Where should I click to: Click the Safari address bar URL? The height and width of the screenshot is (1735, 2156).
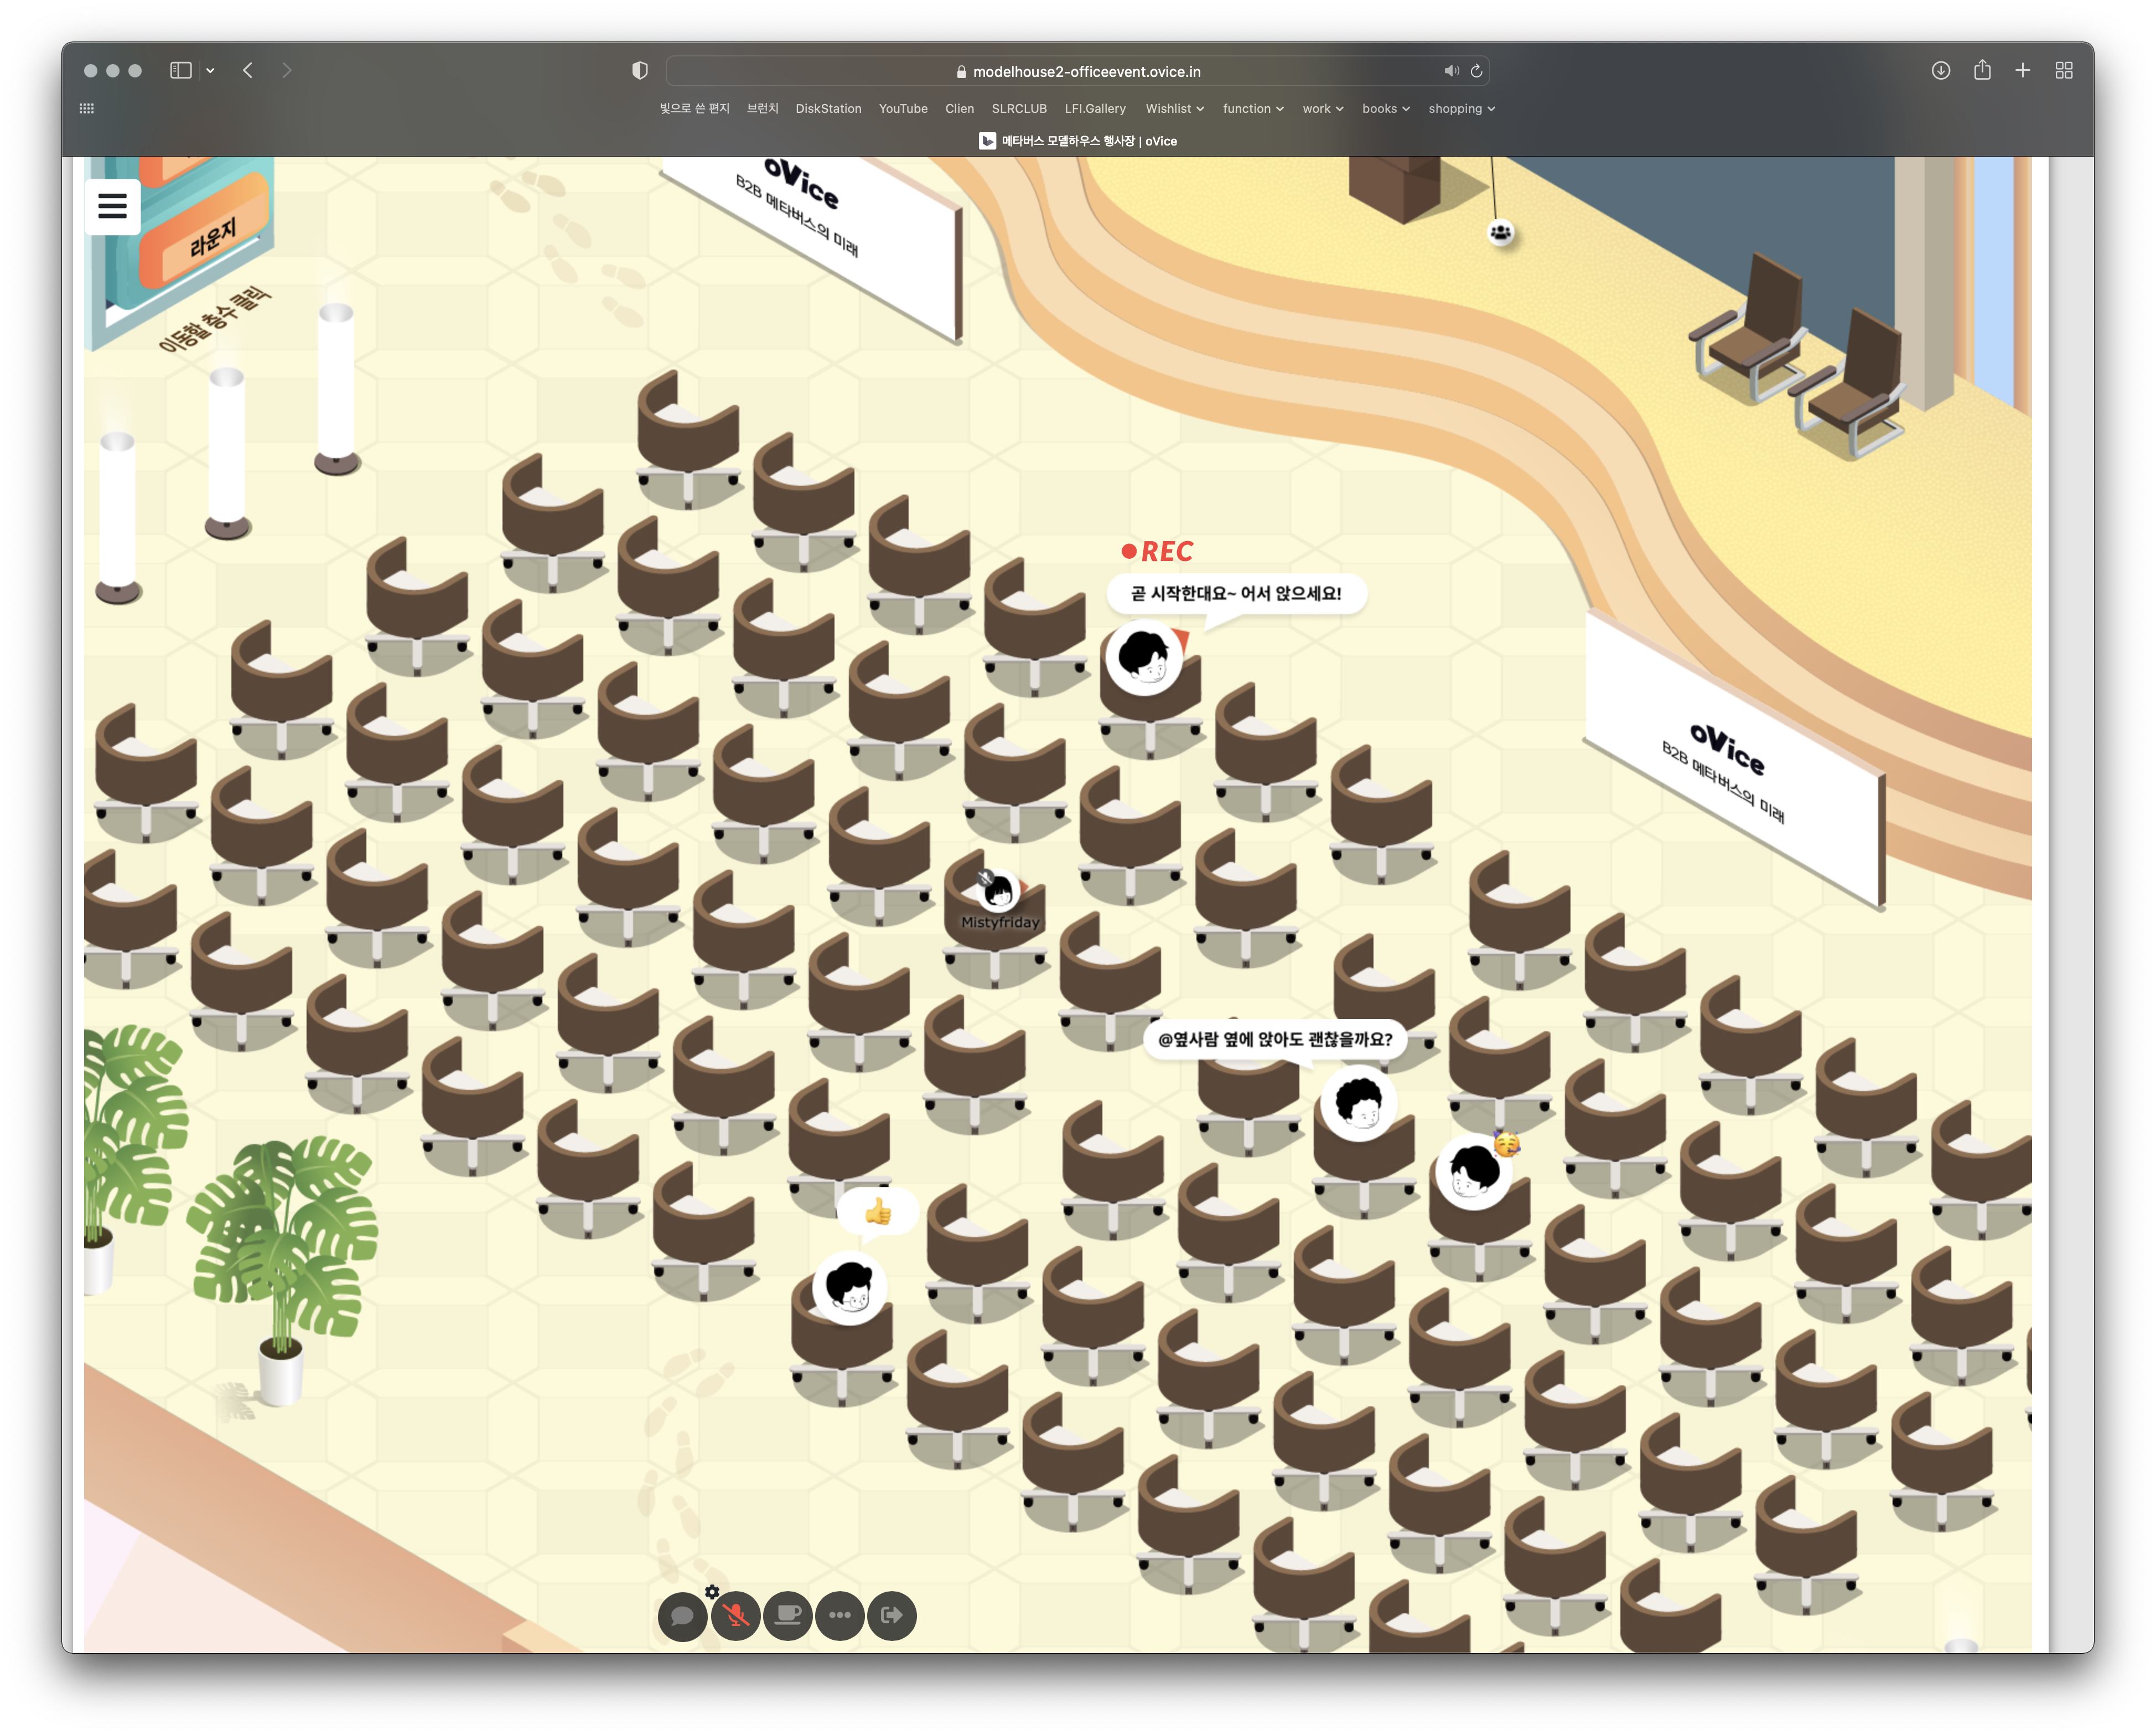(1086, 72)
